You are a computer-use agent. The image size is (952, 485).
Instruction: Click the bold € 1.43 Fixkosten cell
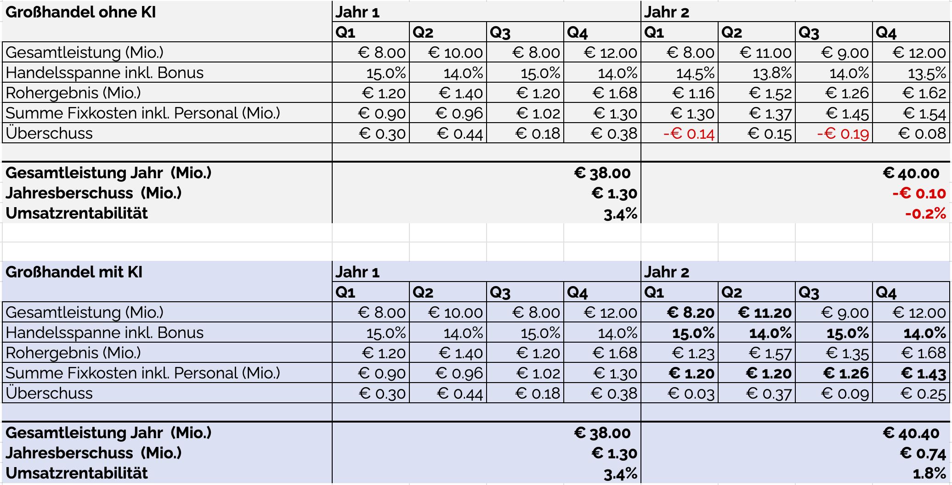[x=923, y=373]
